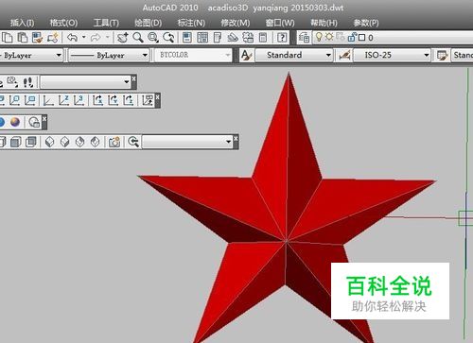Click the UCS Origin icon
The width and height of the screenshot is (473, 343).
(x=48, y=100)
